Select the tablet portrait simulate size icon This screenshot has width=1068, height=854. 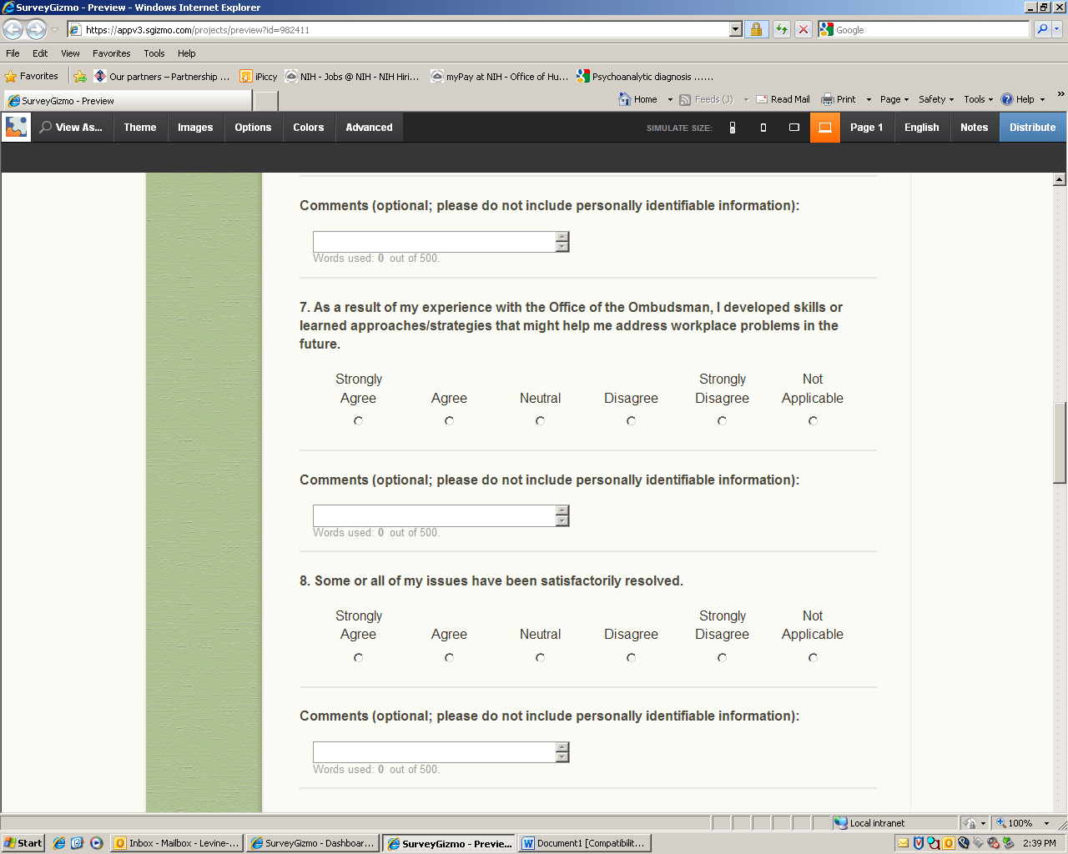point(763,128)
